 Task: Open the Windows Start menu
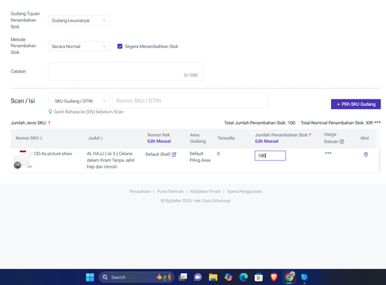90,277
